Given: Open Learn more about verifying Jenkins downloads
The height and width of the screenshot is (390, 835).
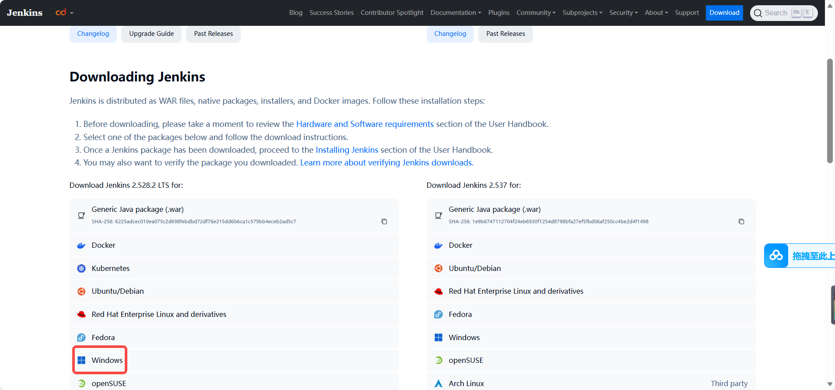Looking at the screenshot, I should (387, 162).
